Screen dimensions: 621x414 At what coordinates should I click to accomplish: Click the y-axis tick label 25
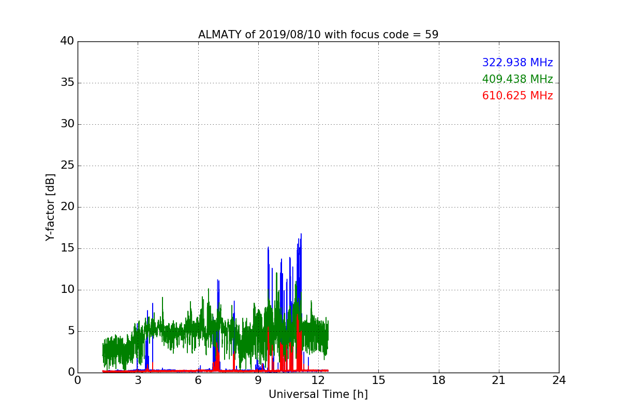67,166
